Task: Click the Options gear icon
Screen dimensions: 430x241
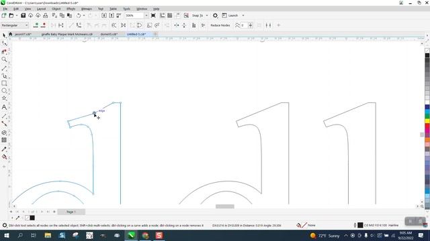Action: 215,15
